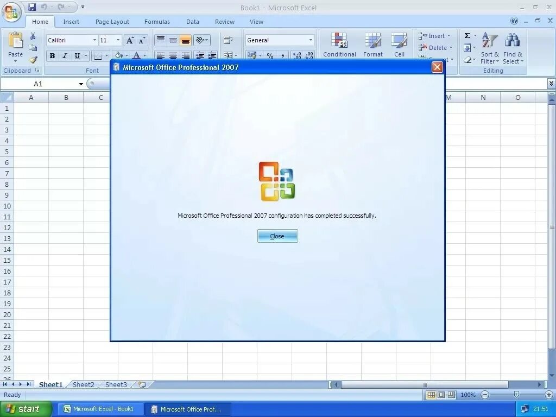Click the Excel Help question mark icon
556x417 pixels.
[x=514, y=21]
